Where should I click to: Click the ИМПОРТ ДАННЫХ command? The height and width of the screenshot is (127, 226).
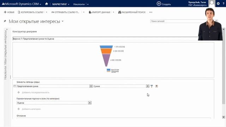[100, 12]
